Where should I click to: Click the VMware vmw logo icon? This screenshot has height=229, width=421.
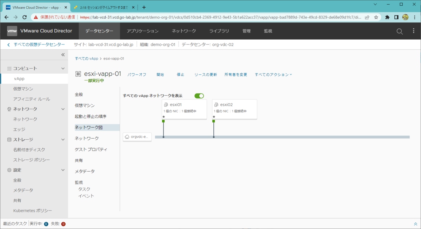coord(12,31)
